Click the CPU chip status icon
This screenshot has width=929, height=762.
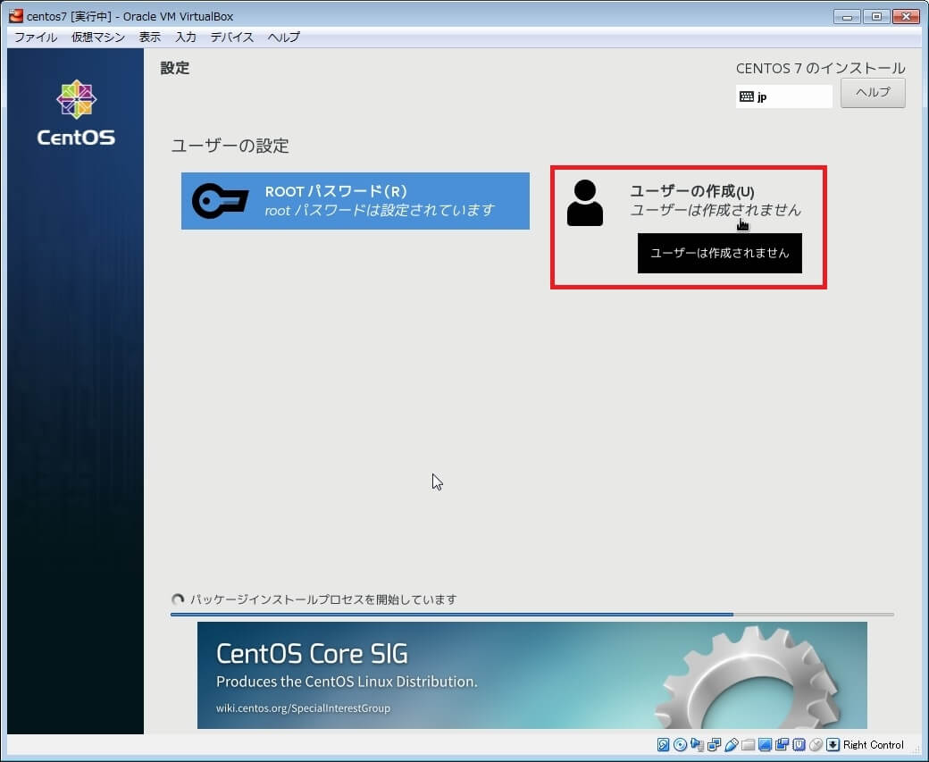799,745
